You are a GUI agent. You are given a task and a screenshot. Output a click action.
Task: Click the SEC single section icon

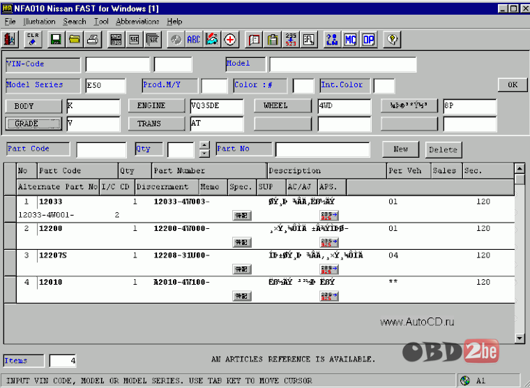click(x=134, y=40)
